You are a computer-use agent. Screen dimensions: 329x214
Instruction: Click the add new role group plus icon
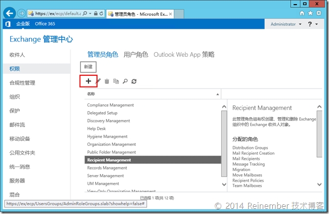coord(88,81)
